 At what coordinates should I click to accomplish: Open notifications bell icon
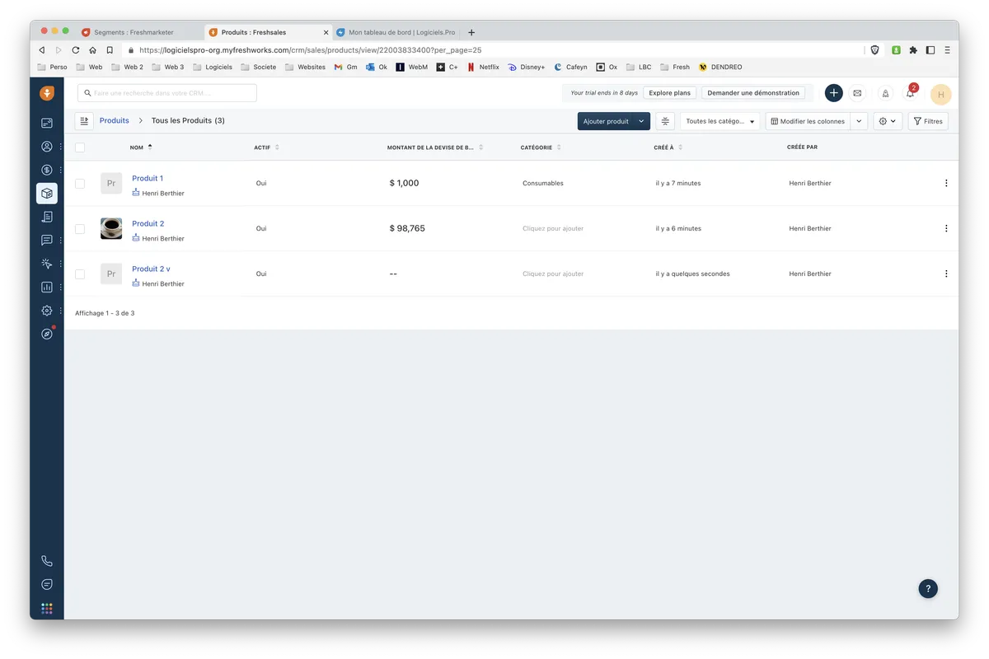[910, 93]
